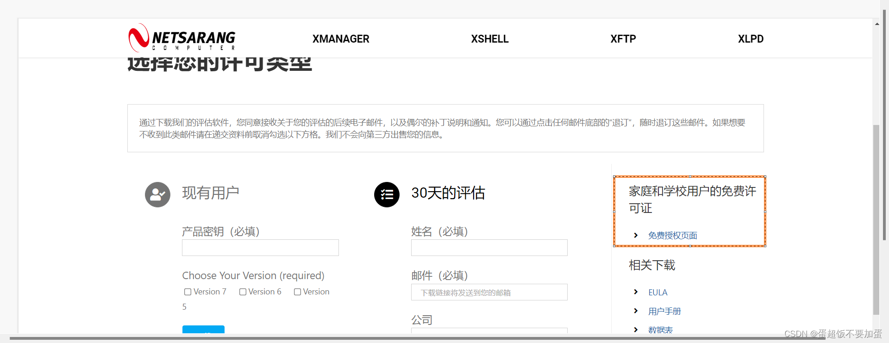Click the 30天的评估 heading

(448, 193)
